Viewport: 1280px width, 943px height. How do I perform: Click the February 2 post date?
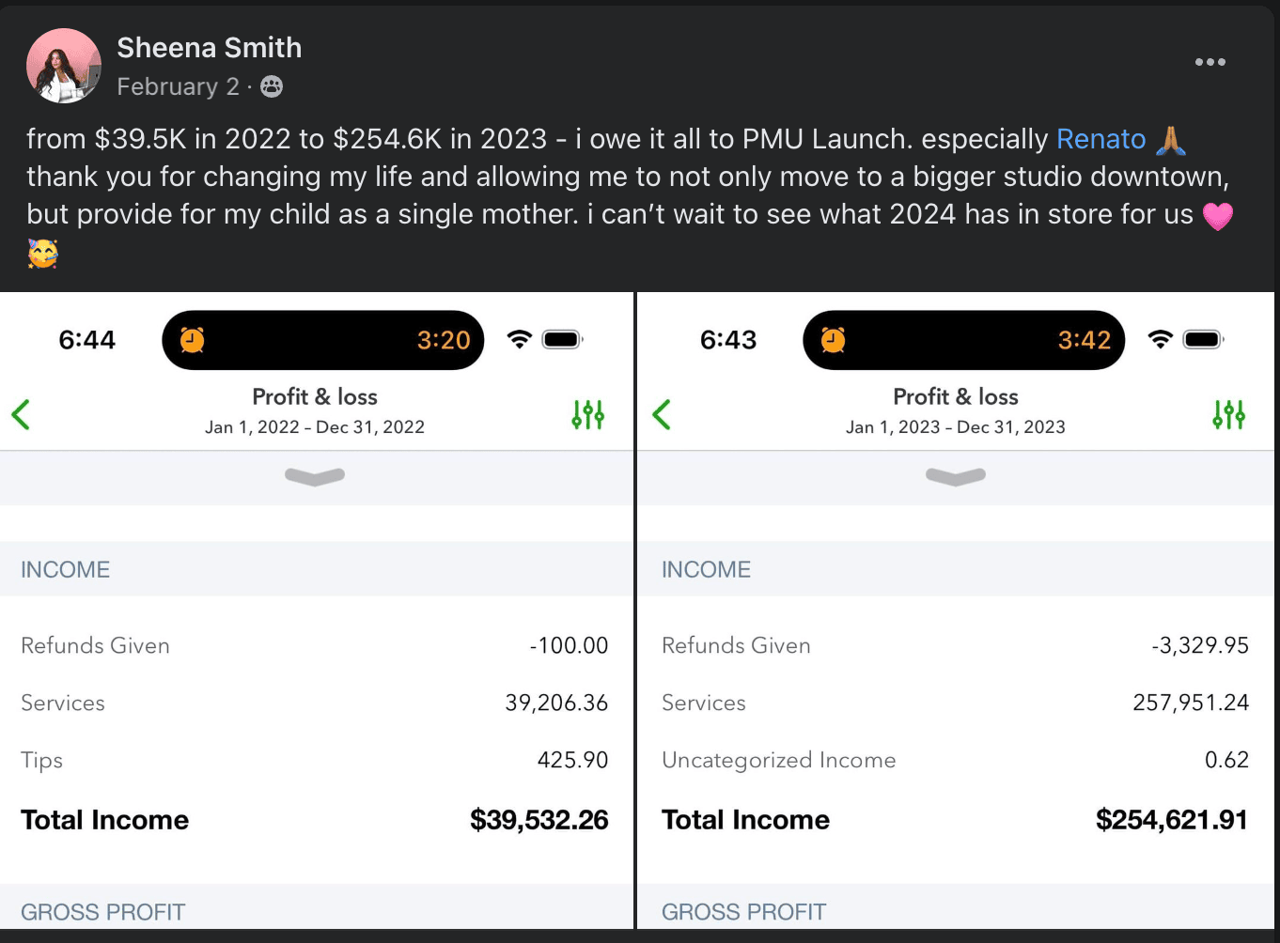178,86
